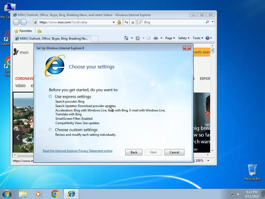This screenshot has height=199, width=265.
Task: Close the Set Up Internet Explorer 8 dialog
Action: [187, 48]
